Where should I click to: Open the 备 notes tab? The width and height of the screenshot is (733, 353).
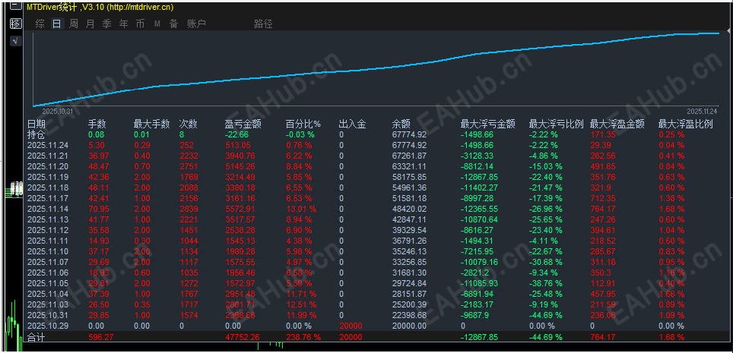[x=173, y=24]
